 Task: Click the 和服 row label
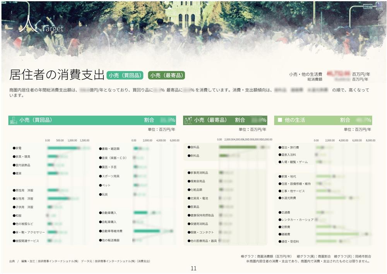point(17,215)
